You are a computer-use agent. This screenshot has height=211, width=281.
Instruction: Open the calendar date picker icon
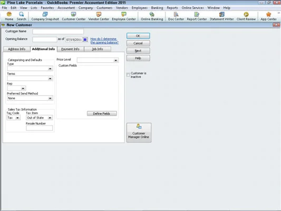[x=85, y=40]
